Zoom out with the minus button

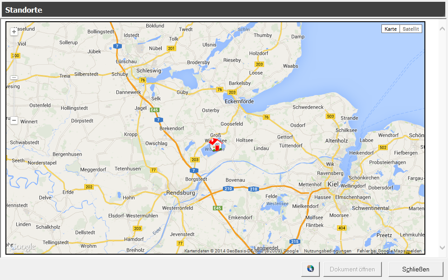point(14,121)
